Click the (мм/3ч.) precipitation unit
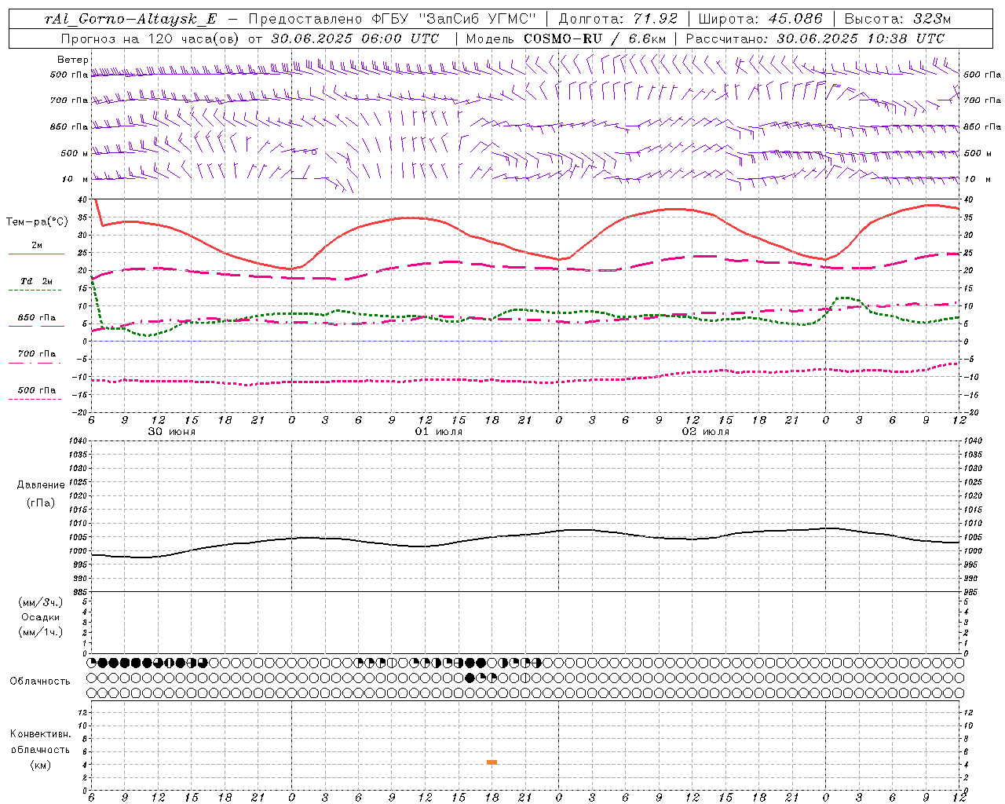Screen dimensions: 1005x804 [x=41, y=602]
